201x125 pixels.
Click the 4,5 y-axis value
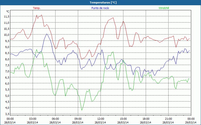click(7, 101)
